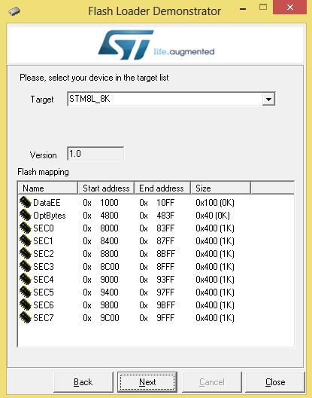
Task: Click size 0x100 (0K) of DataEE
Action: pos(215,203)
